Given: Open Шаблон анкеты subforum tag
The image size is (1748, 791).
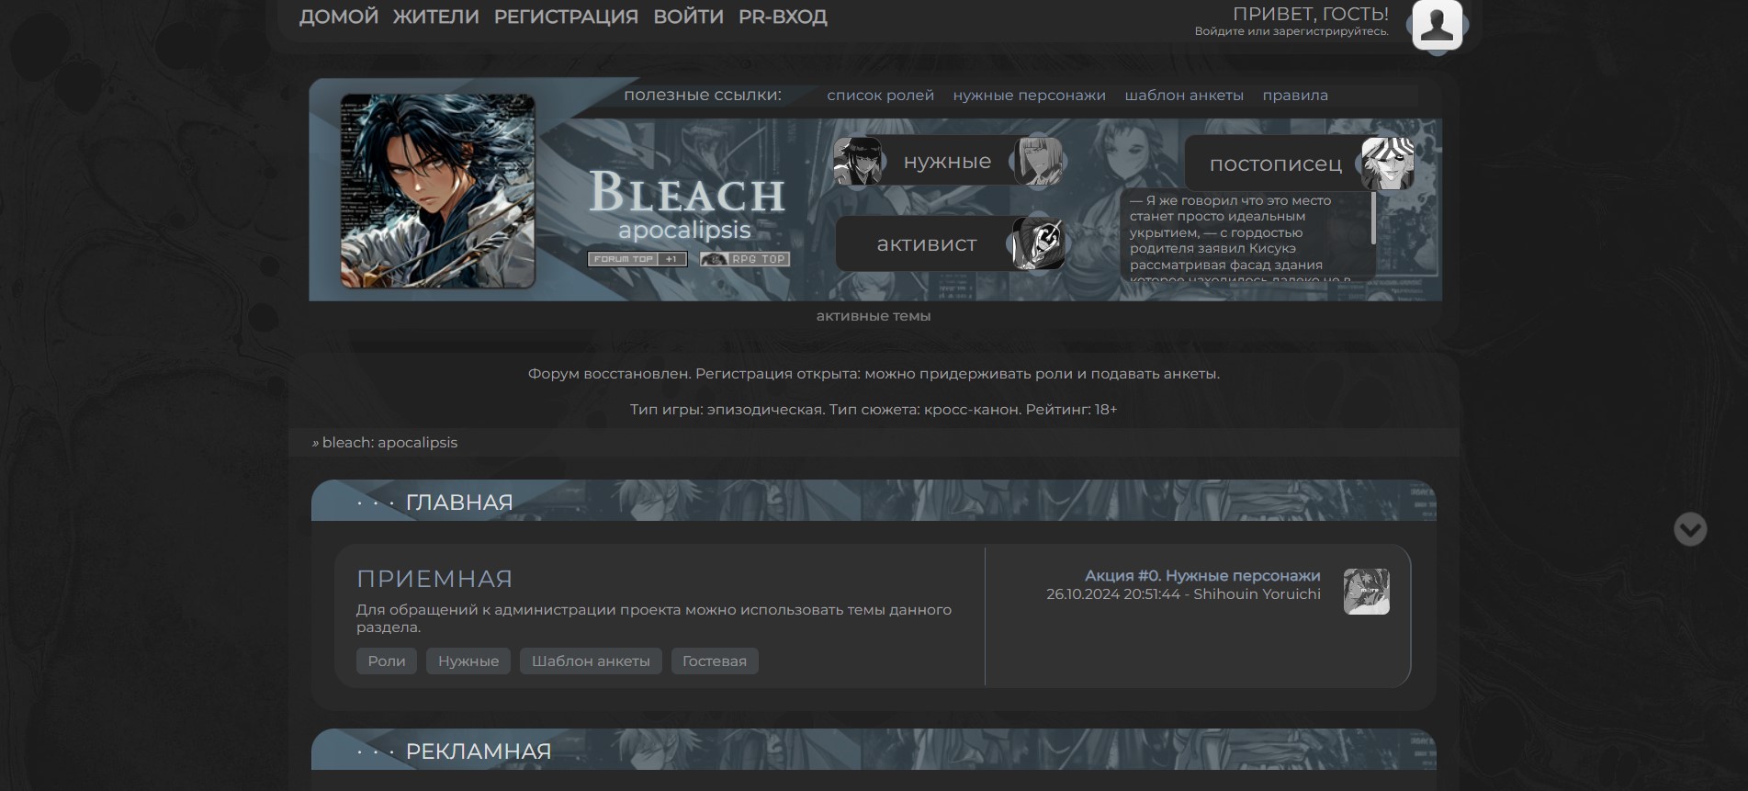Looking at the screenshot, I should pyautogui.click(x=591, y=661).
